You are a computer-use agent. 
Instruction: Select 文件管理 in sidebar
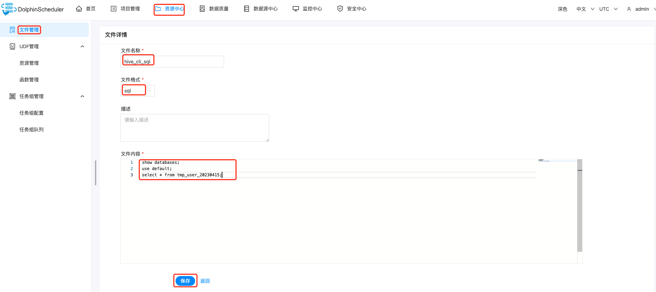tap(44, 30)
